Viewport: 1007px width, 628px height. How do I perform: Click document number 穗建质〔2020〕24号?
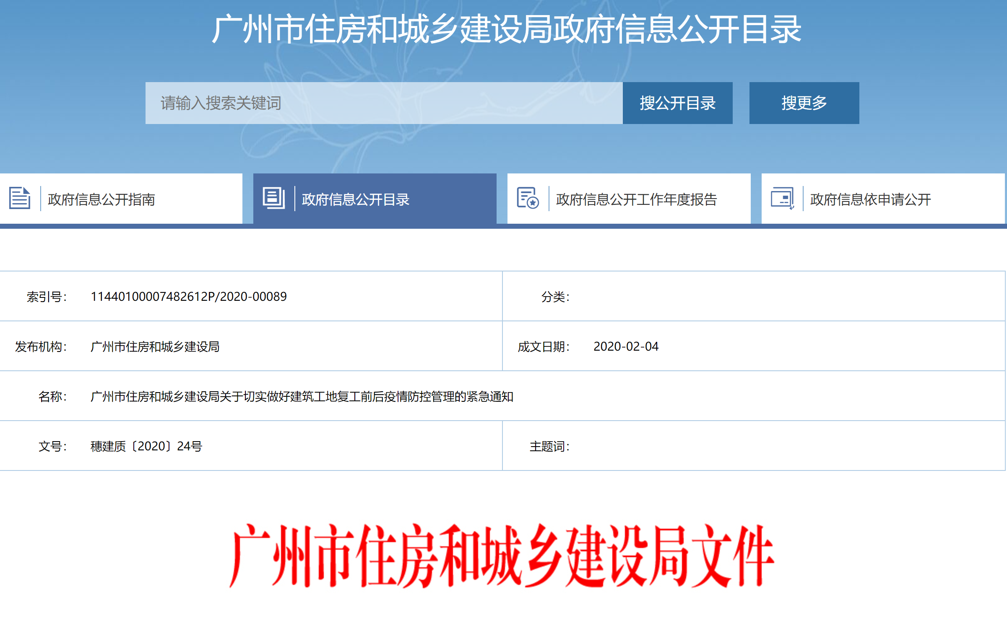(x=146, y=446)
